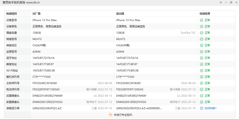
Task: Click factory mainboard serial F3Y23240C3018J6D
Action: (x=45, y=83)
